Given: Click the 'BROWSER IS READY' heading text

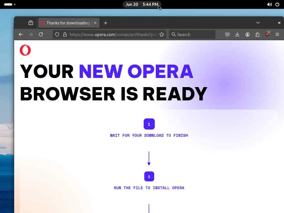Looking at the screenshot, I should pyautogui.click(x=113, y=94).
